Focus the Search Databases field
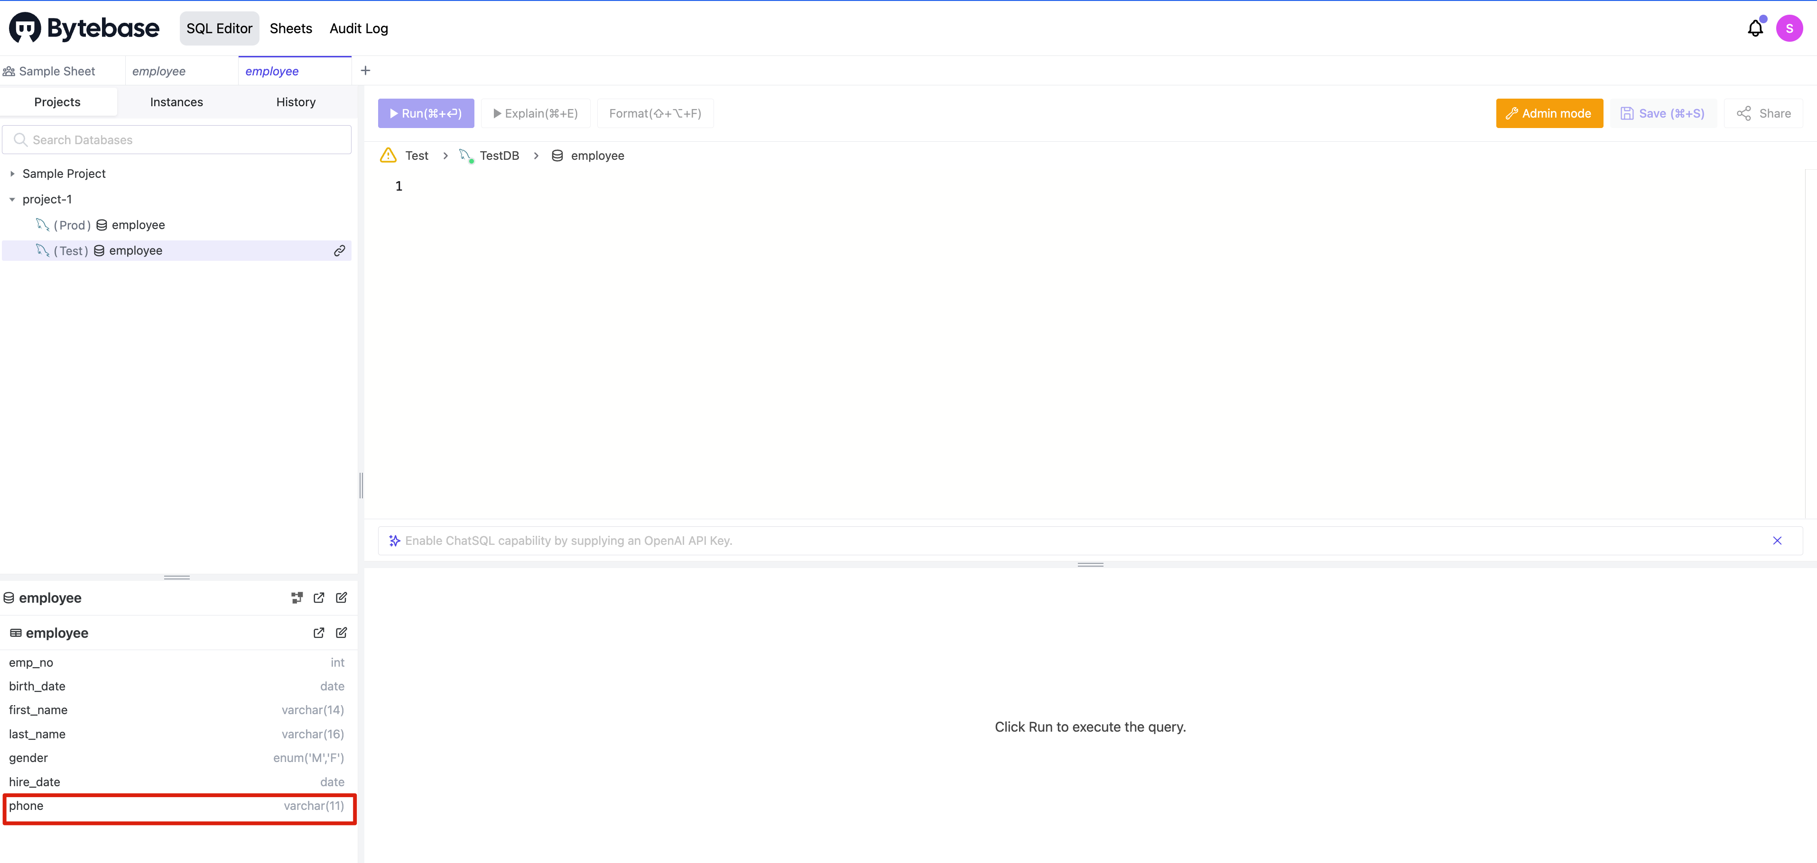1817x863 pixels. click(x=177, y=140)
